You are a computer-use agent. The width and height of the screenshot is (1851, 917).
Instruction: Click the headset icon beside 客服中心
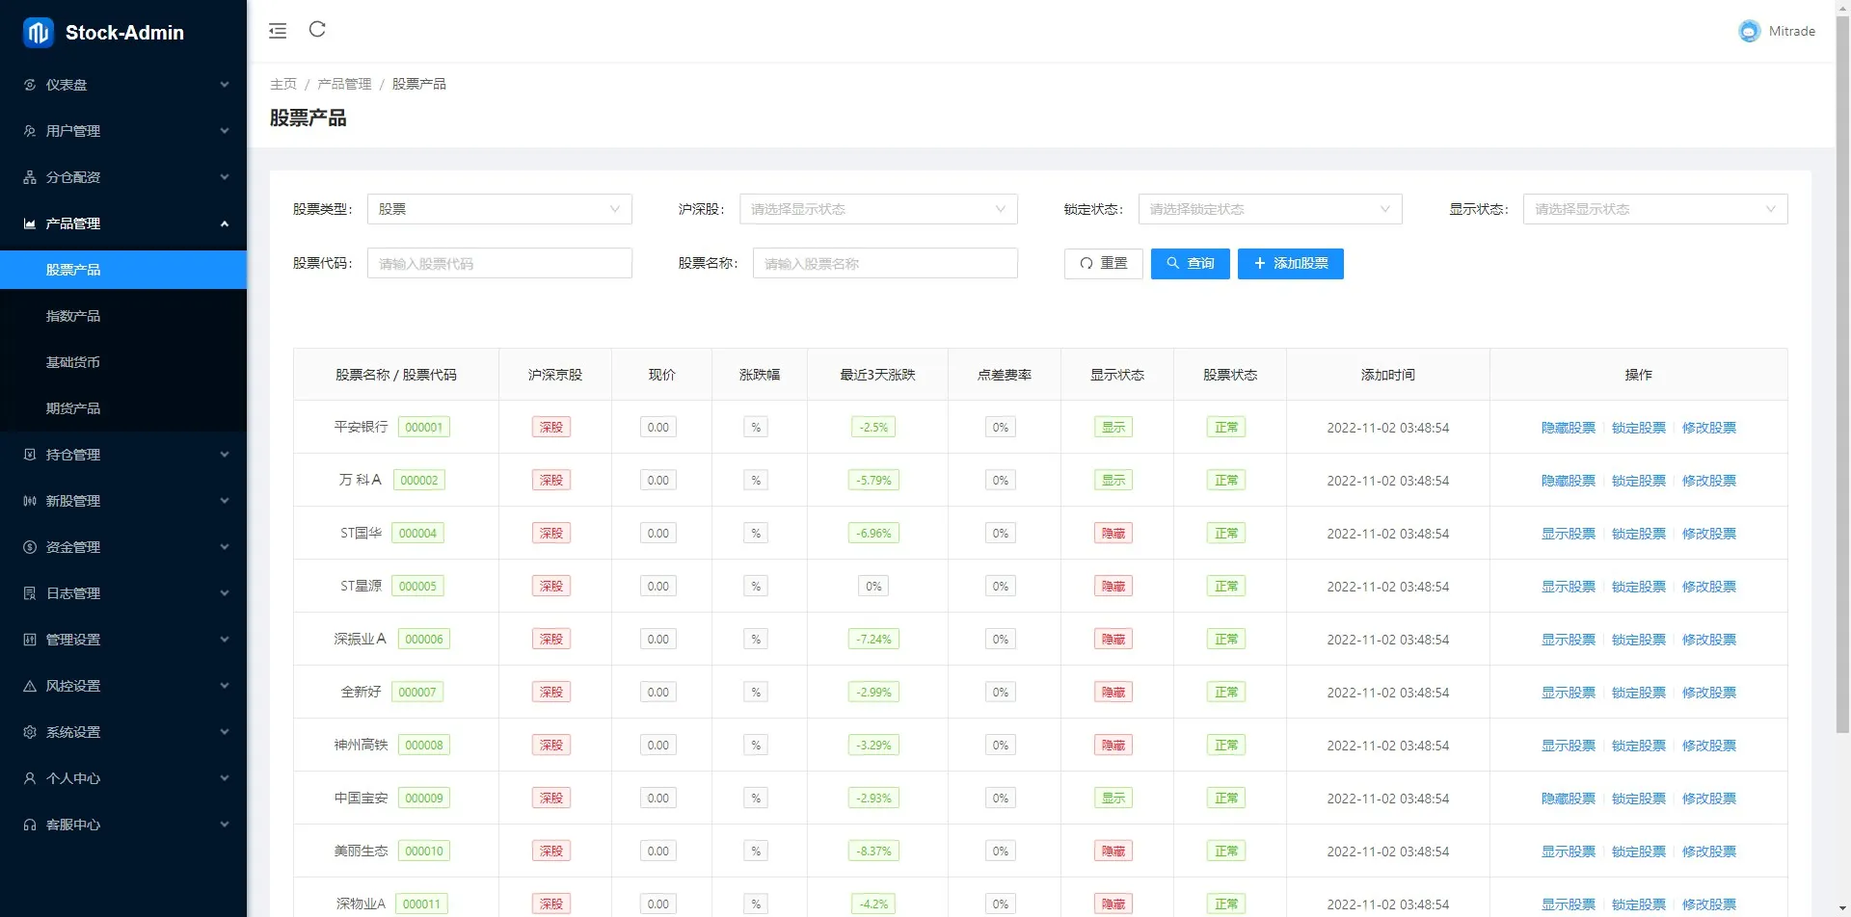tap(30, 825)
